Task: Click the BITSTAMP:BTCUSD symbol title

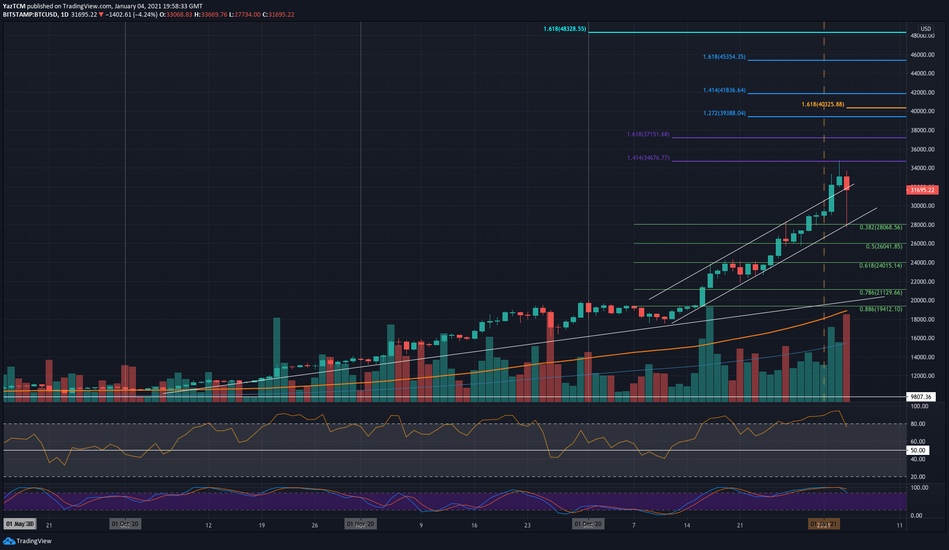Action: [x=30, y=15]
